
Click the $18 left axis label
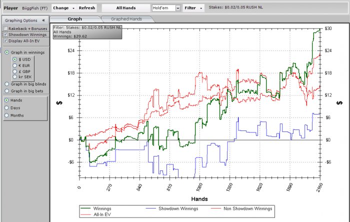click(71, 73)
